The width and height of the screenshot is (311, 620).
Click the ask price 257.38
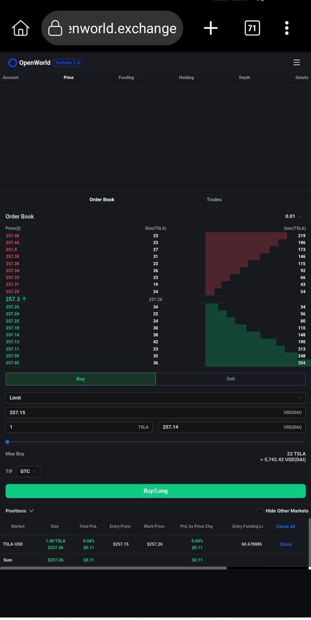tap(12, 263)
